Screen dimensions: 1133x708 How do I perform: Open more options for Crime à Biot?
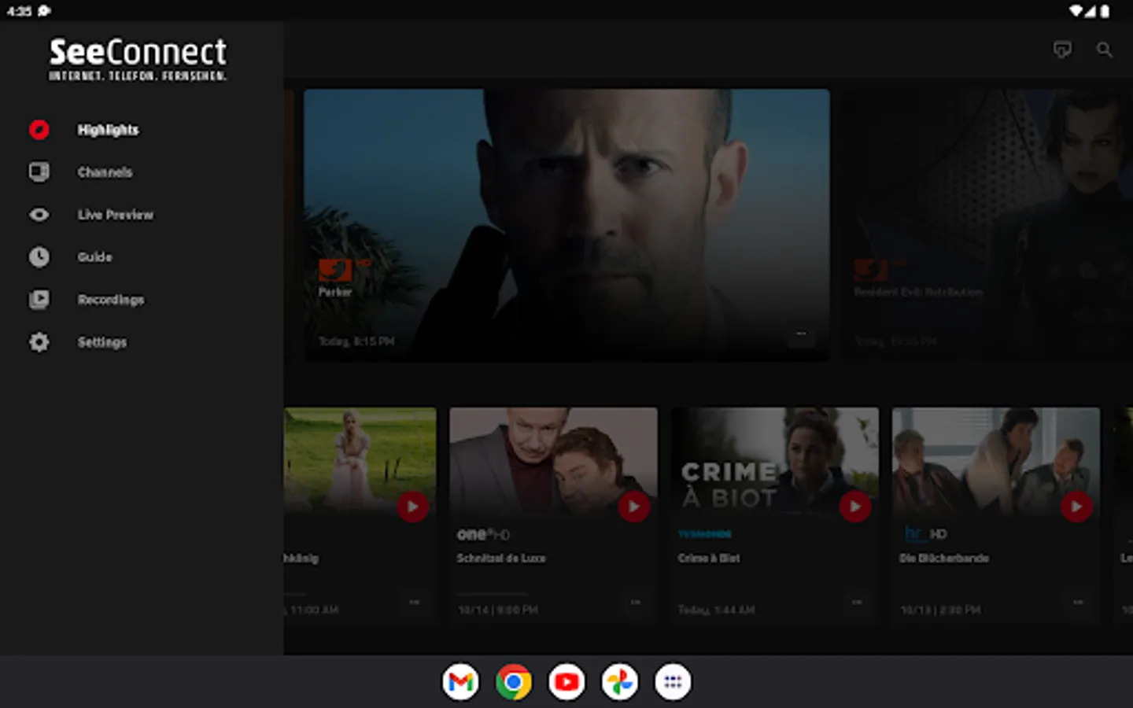click(x=856, y=603)
